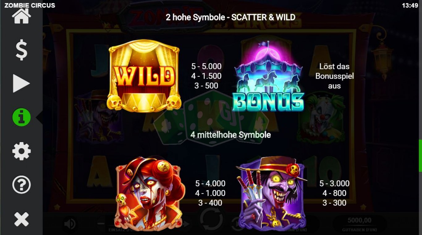
Task: Click the 5000,00 Guthaben balance display
Action: pyautogui.click(x=360, y=224)
